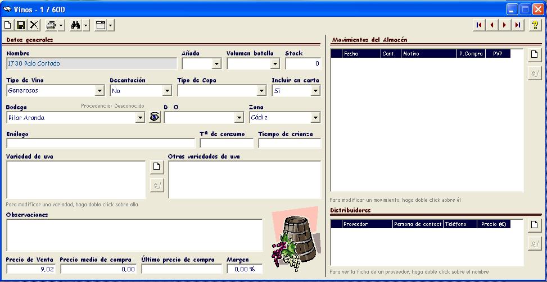
Task: Click the P.Compra column header
Action: pyautogui.click(x=471, y=54)
